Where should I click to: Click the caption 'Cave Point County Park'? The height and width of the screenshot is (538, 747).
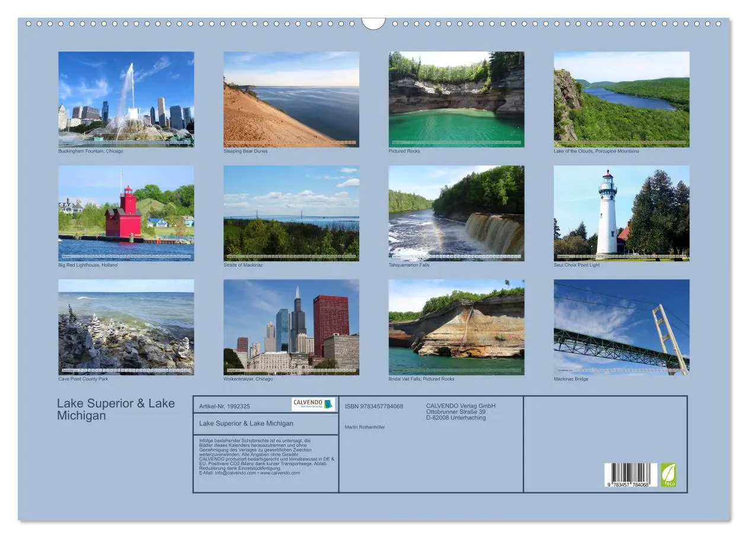tap(83, 379)
